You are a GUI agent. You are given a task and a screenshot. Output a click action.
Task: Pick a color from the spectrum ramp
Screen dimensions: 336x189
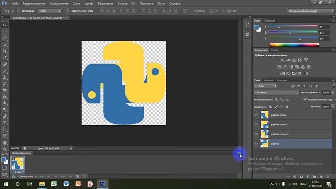[x=294, y=45]
